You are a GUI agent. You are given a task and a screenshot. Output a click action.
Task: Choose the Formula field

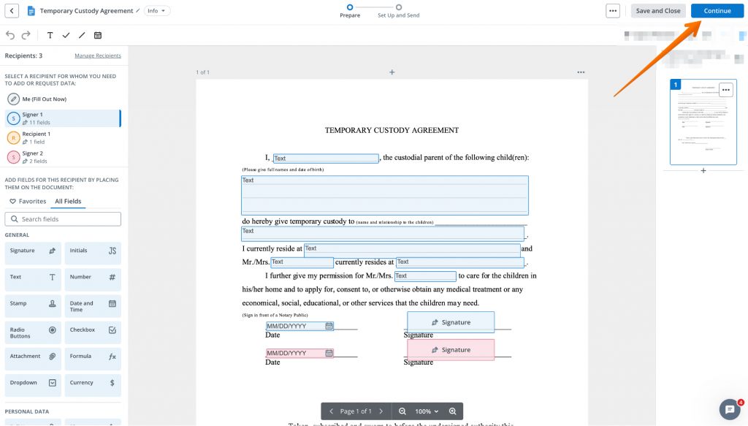pyautogui.click(x=93, y=359)
